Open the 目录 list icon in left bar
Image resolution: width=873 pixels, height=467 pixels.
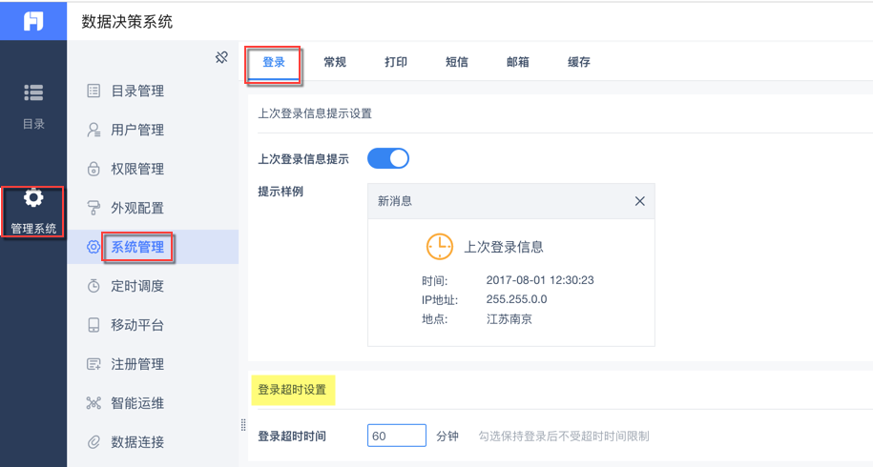[x=33, y=92]
